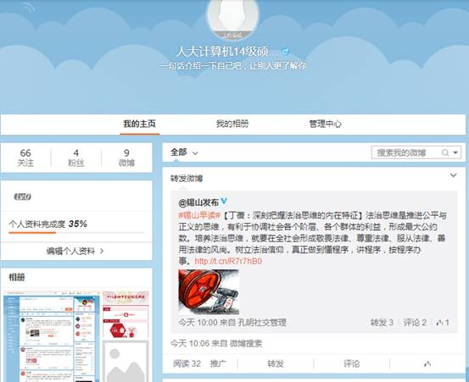
Task: Expand the 全部 filter dropdown
Action: [x=184, y=152]
